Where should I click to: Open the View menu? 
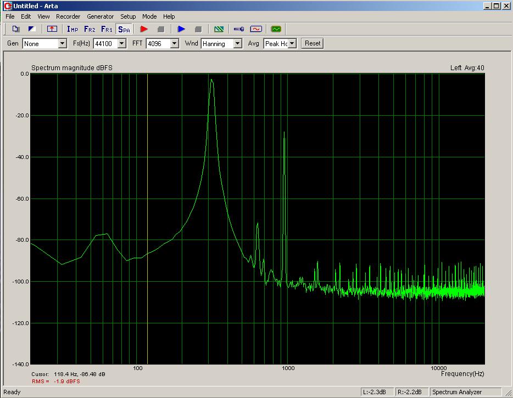tap(43, 16)
